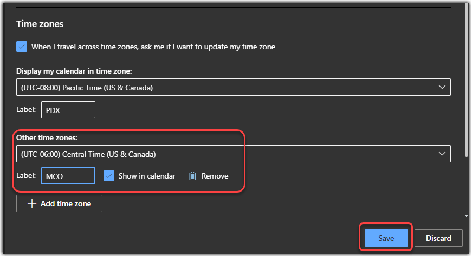Click the Save button
The image size is (472, 257).
[386, 238]
